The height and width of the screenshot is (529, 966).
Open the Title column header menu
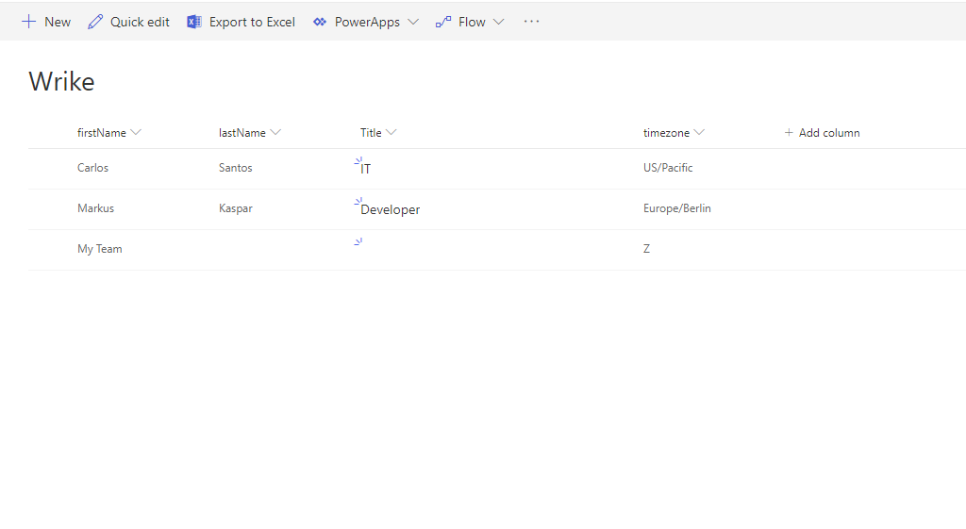tap(391, 133)
